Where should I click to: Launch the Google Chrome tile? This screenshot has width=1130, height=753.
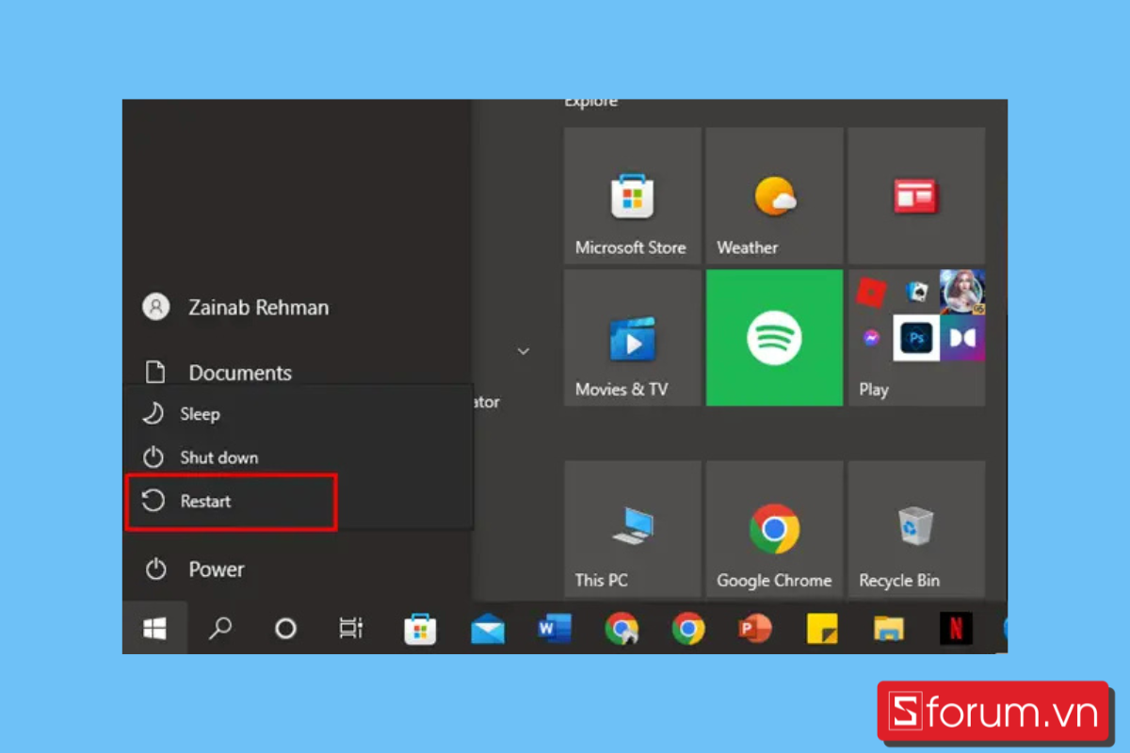[x=774, y=529]
